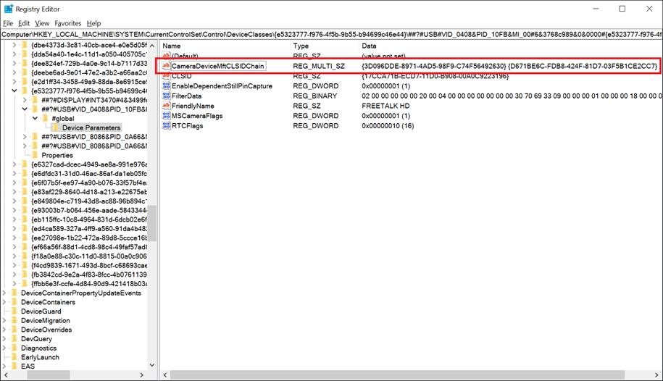Click the DevQuery folder icon

(x=14, y=339)
